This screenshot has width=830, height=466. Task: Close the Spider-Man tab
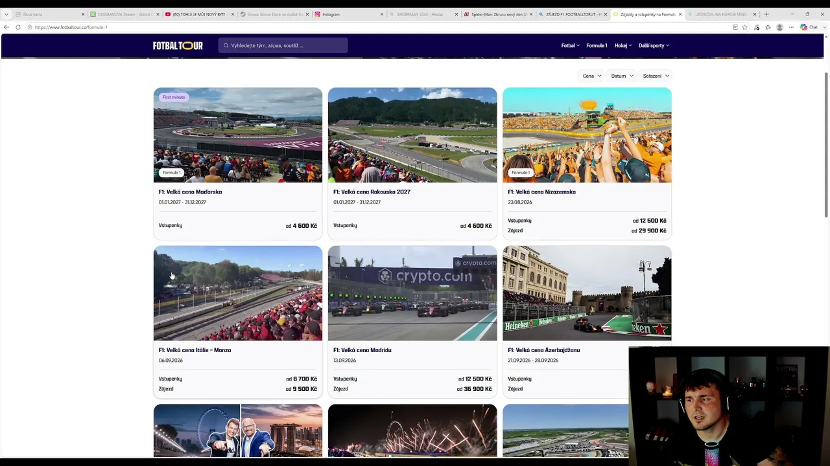pyautogui.click(x=531, y=14)
